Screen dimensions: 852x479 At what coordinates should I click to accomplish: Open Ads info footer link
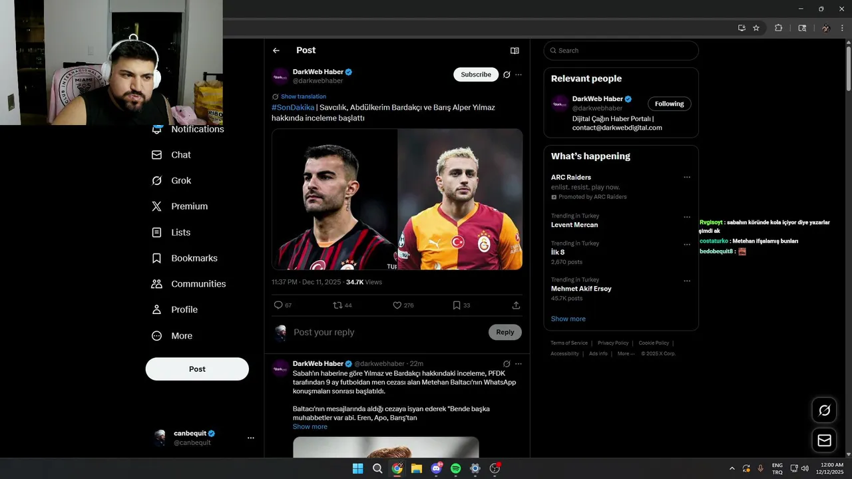point(598,354)
